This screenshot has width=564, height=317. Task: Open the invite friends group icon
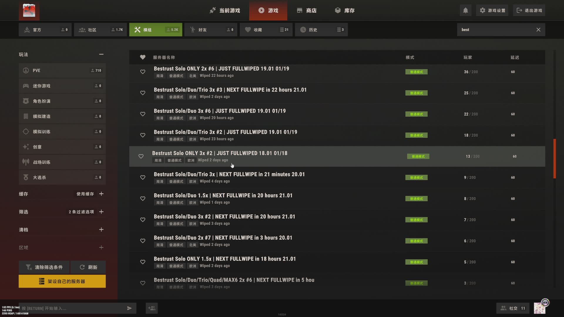[x=152, y=308]
